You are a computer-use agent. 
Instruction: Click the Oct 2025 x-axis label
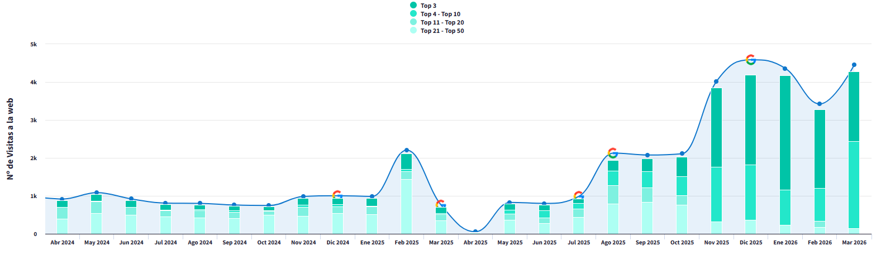pyautogui.click(x=682, y=243)
